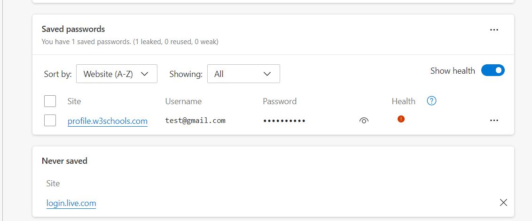The image size is (532, 221).
Task: Open the profile.w3schools.com site link
Action: [108, 121]
